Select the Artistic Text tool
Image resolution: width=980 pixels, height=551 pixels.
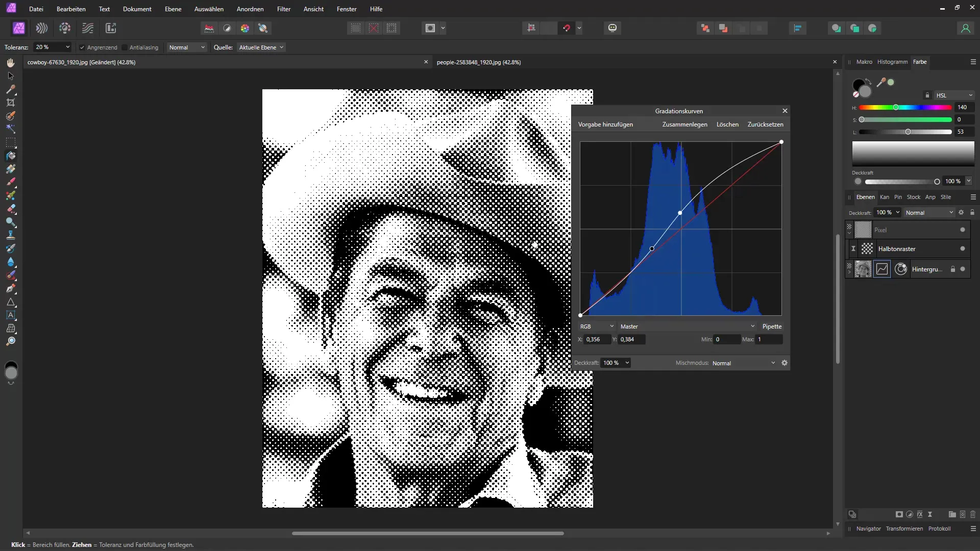[x=11, y=315]
